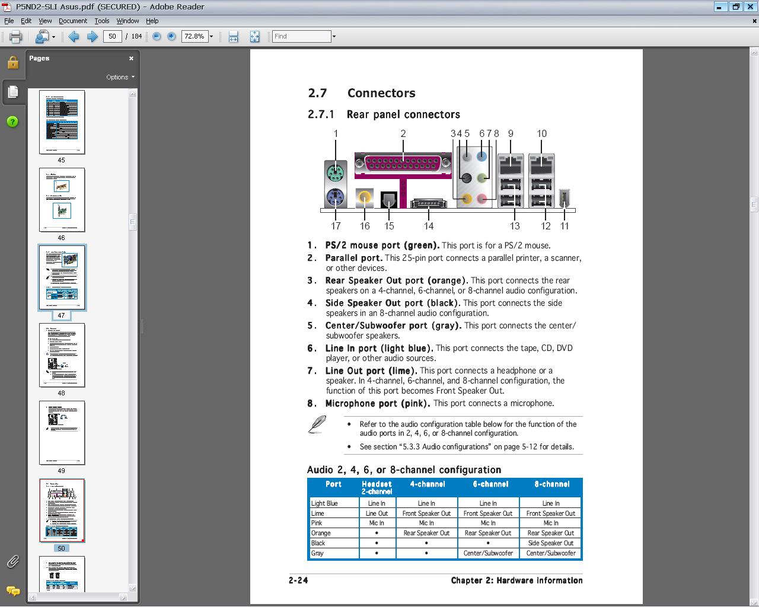Open the Tools menu
Screen dimensions: 759x607
(x=101, y=21)
